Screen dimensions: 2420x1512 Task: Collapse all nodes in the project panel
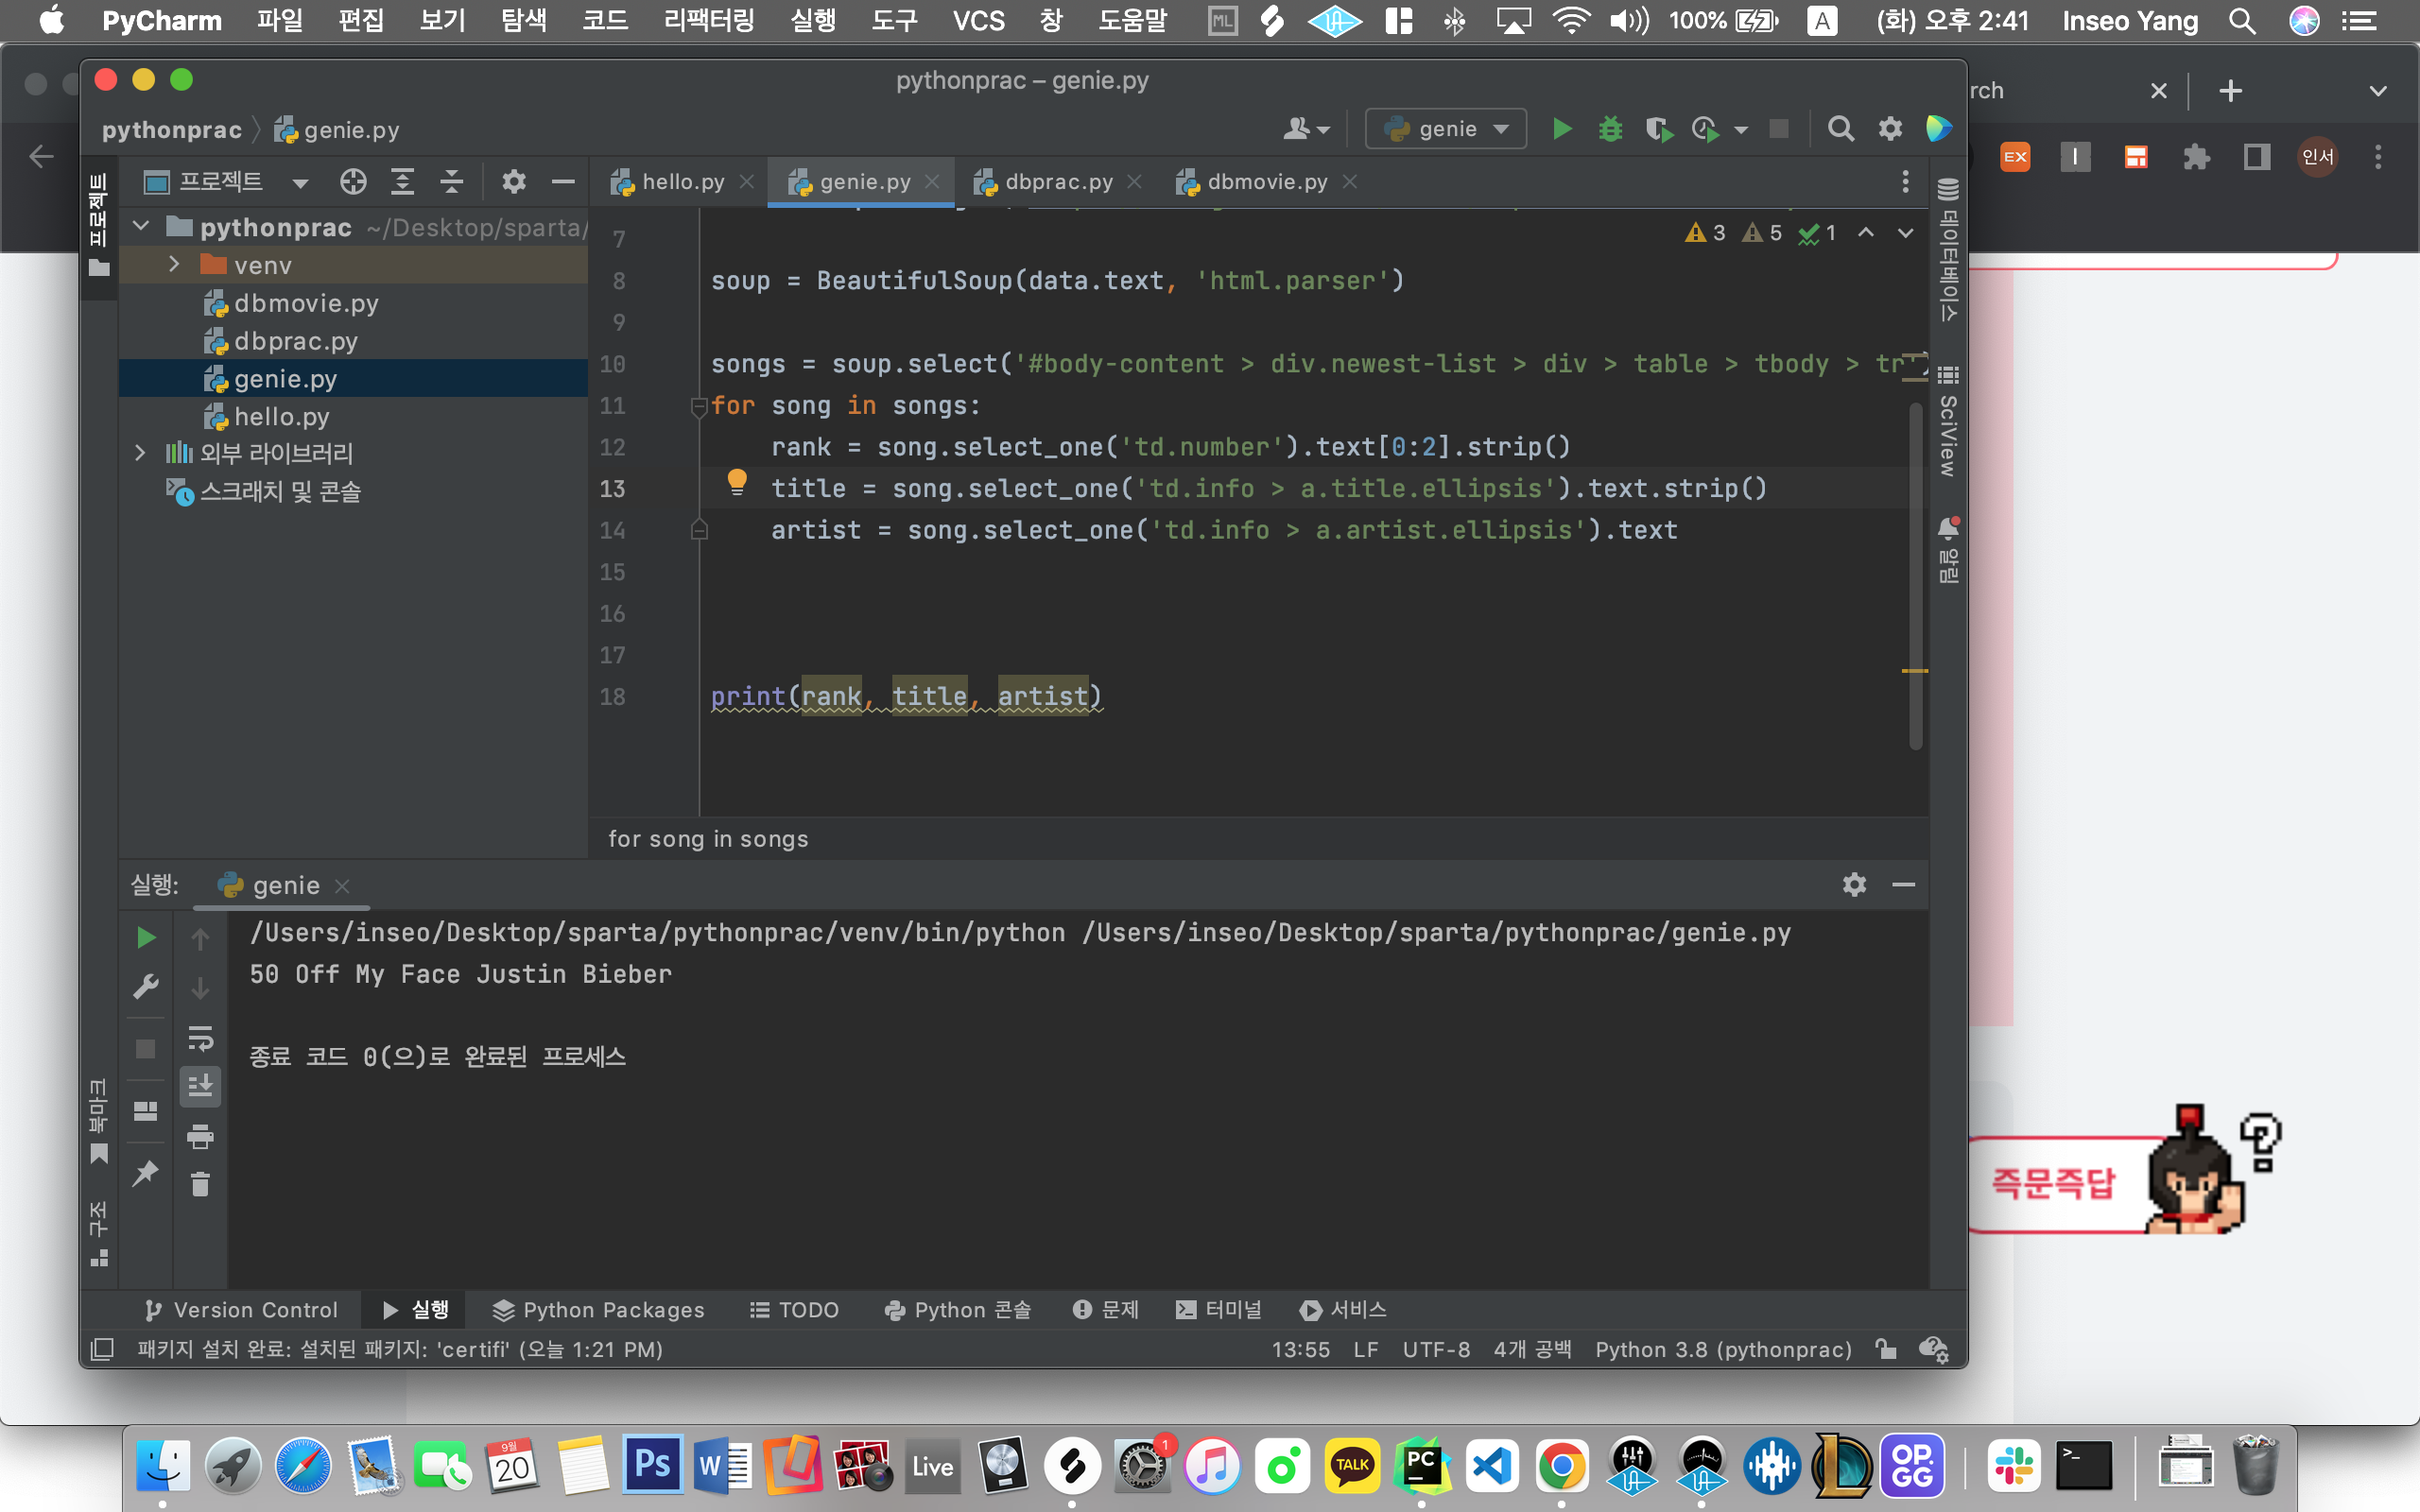pyautogui.click(x=452, y=182)
